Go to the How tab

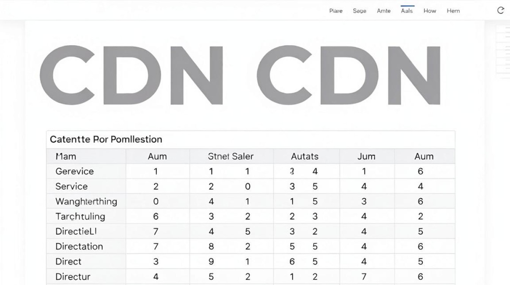pos(430,11)
